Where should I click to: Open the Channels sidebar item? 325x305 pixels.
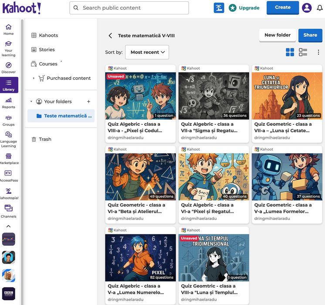tap(9, 211)
